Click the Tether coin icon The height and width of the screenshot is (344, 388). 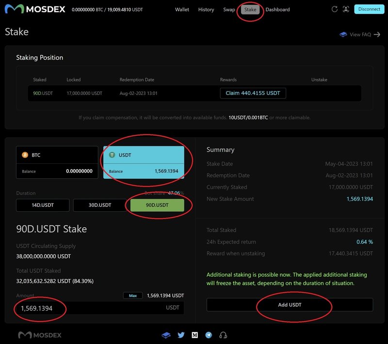click(112, 155)
